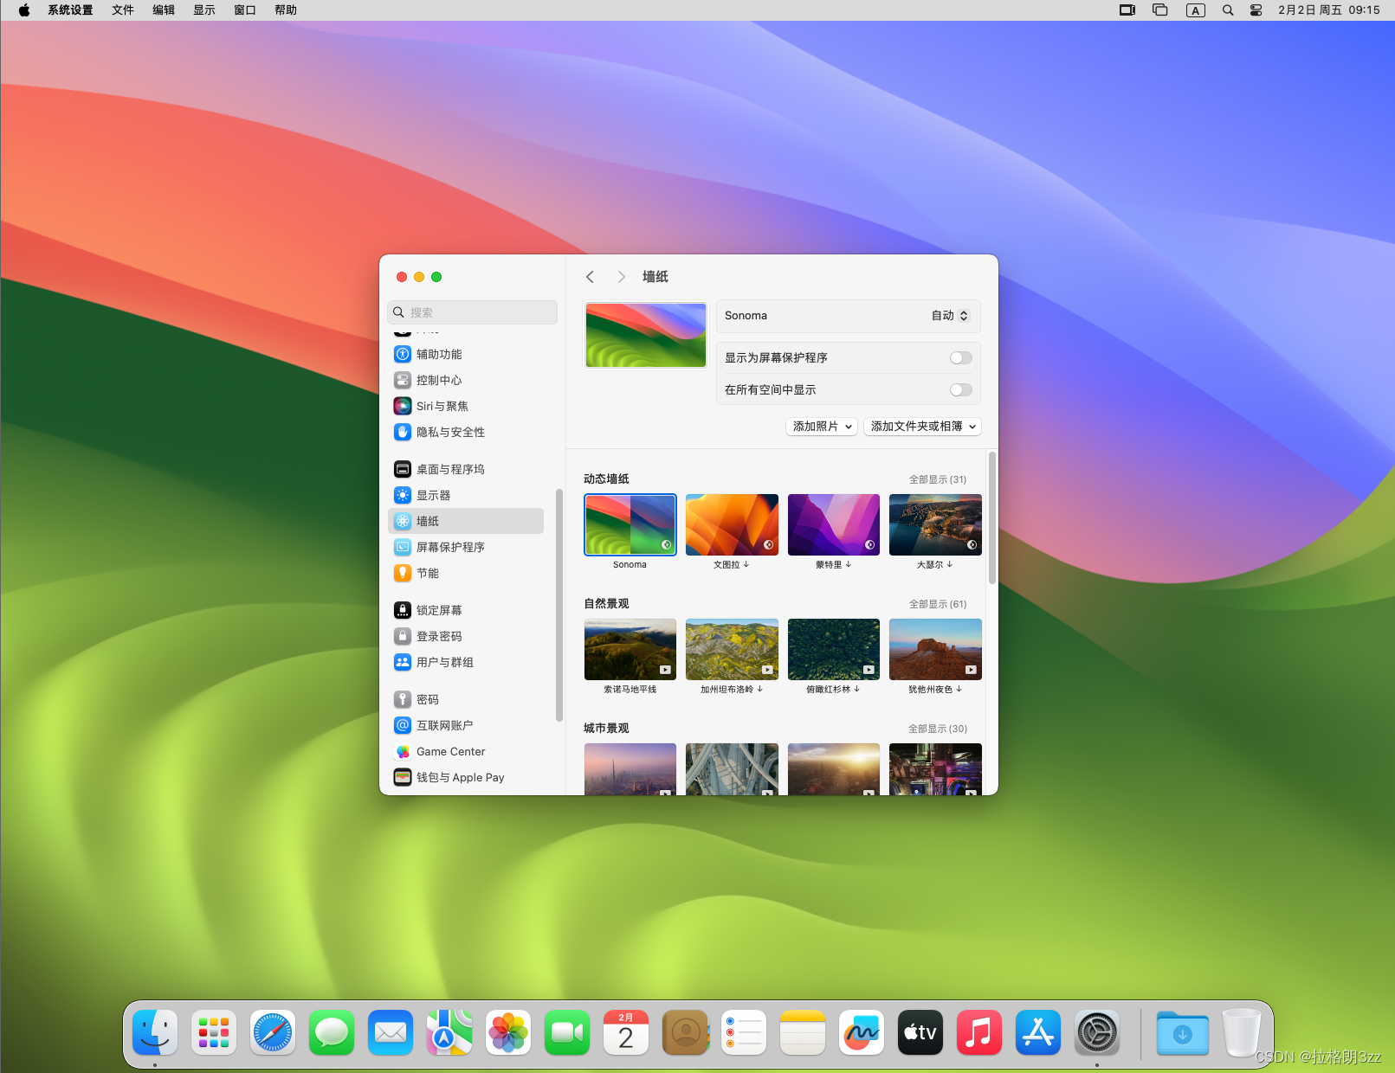Open 辅助功能 accessibility settings icon
Viewport: 1395px width, 1073px height.
tap(403, 354)
